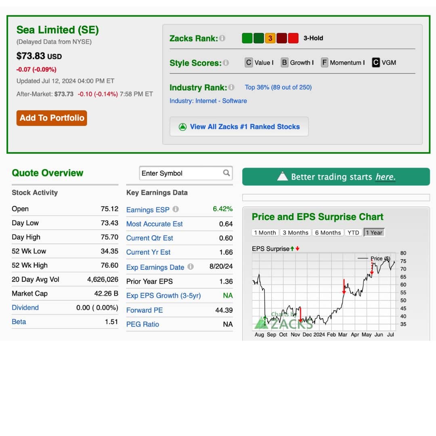This screenshot has height=436, width=436.
Task: Open the Industry: Internet - Software link
Action: (x=208, y=101)
